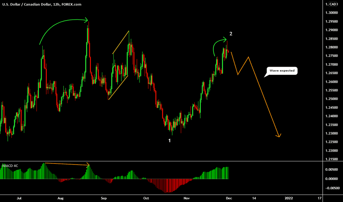343x202 pixels.
Task: Click the 1.26500 price axis label
Action: [332, 73]
